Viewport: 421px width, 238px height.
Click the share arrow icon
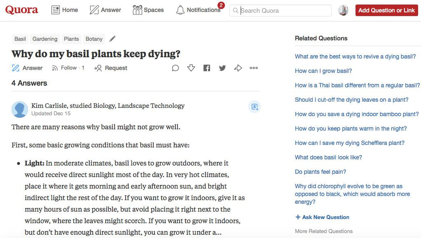238,68
